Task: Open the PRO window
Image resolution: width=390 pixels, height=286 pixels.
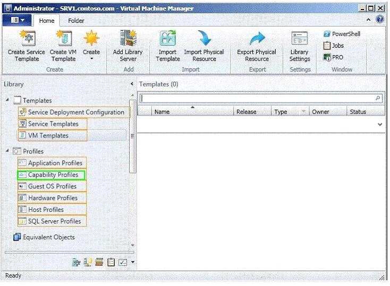Action: [333, 57]
